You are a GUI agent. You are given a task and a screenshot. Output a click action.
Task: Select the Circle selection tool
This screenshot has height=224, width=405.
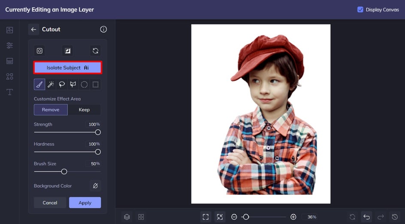click(84, 85)
